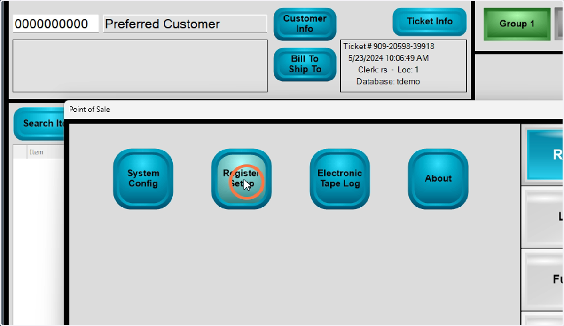564x326 pixels.
Task: Open Ticket Info
Action: 430,22
